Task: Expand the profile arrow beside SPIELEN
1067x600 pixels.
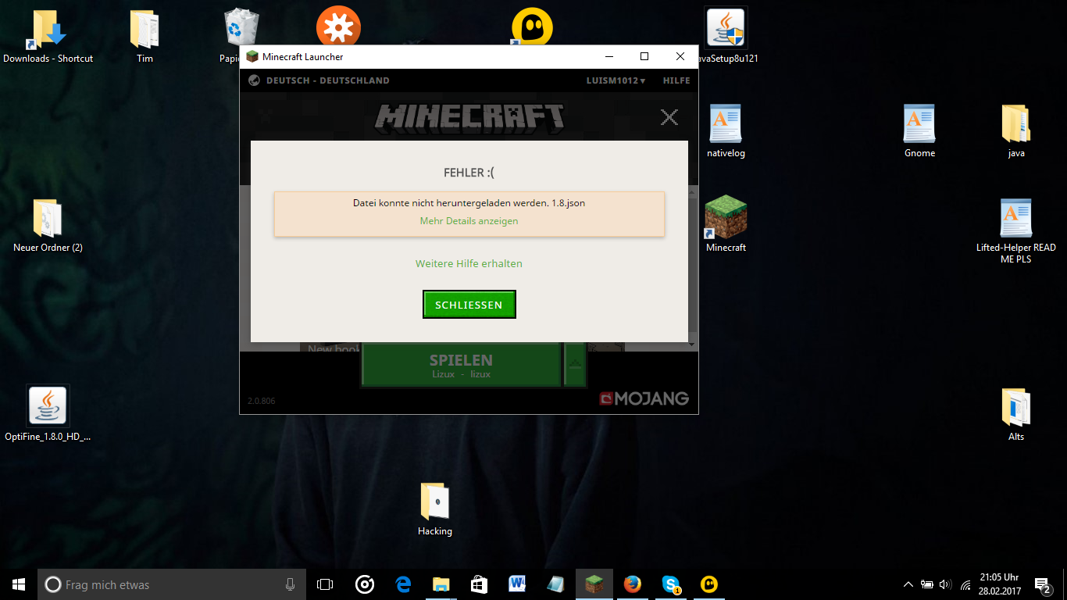Action: 575,365
